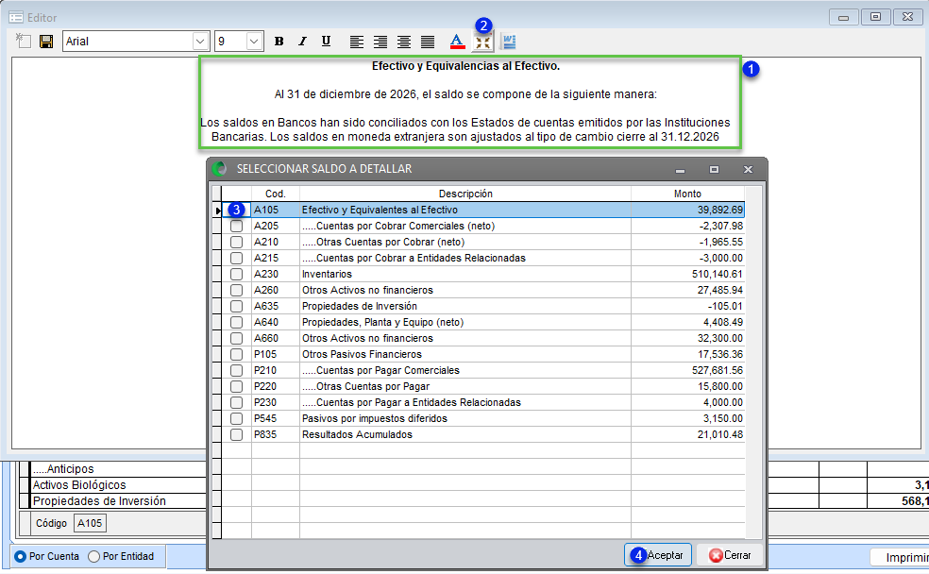Click the P220 code cell
The image size is (929, 574).
276,386
